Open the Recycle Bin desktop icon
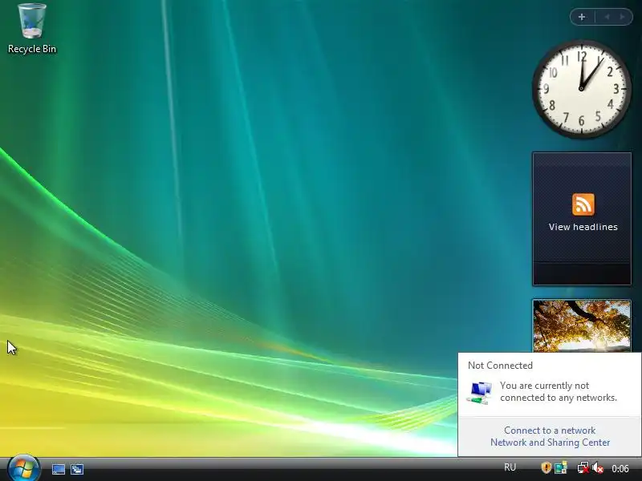 click(x=32, y=22)
